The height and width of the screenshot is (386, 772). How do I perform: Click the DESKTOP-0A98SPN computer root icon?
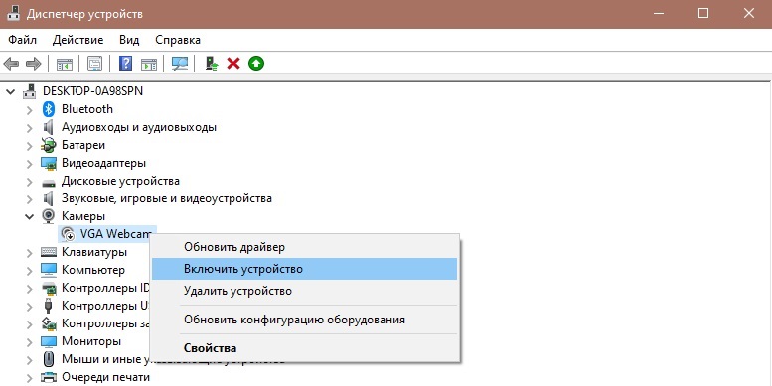(x=30, y=91)
